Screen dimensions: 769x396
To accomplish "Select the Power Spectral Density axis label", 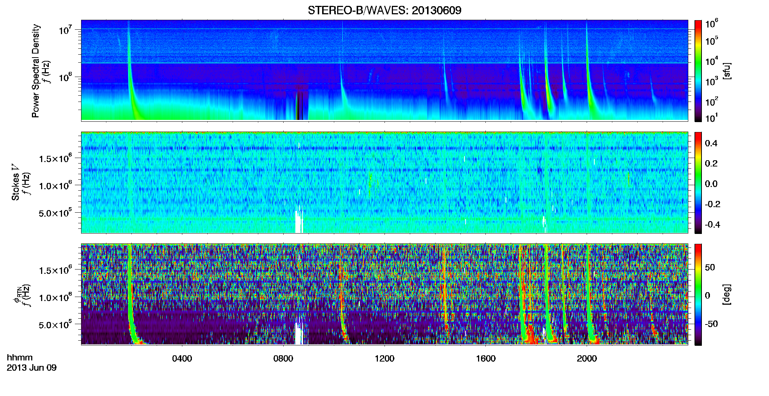I will click(36, 71).
